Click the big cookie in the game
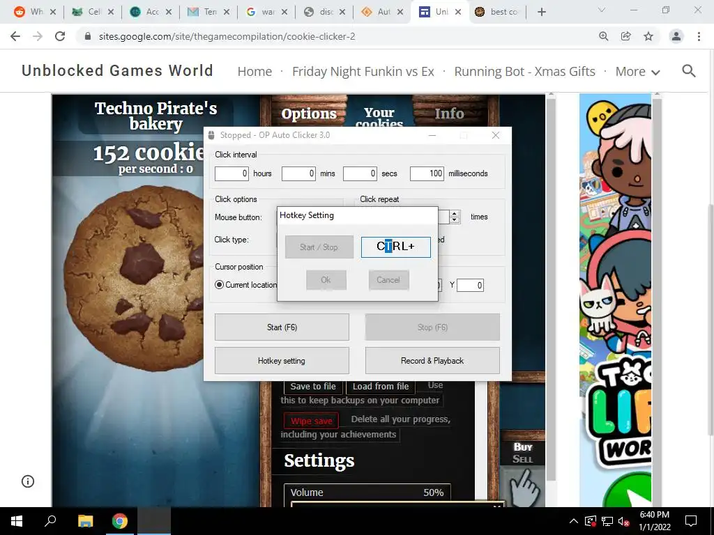 135,279
